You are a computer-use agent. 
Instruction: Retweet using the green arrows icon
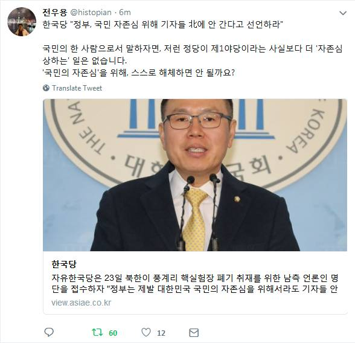97,332
